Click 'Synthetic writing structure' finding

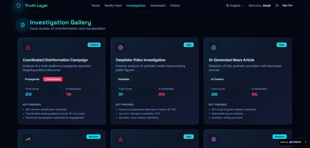(x=227, y=118)
